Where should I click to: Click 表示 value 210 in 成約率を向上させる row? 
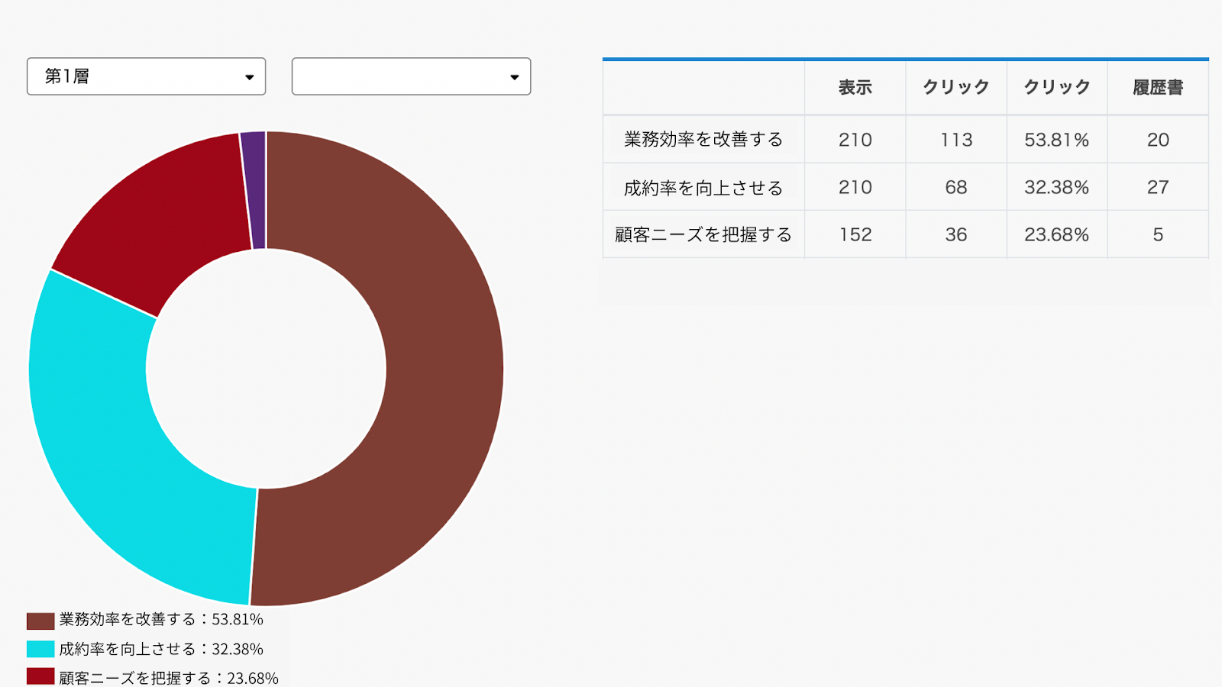coord(855,187)
